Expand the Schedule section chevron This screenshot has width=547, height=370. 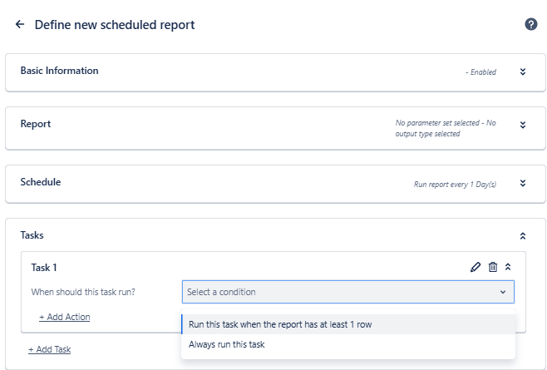pyautogui.click(x=523, y=183)
